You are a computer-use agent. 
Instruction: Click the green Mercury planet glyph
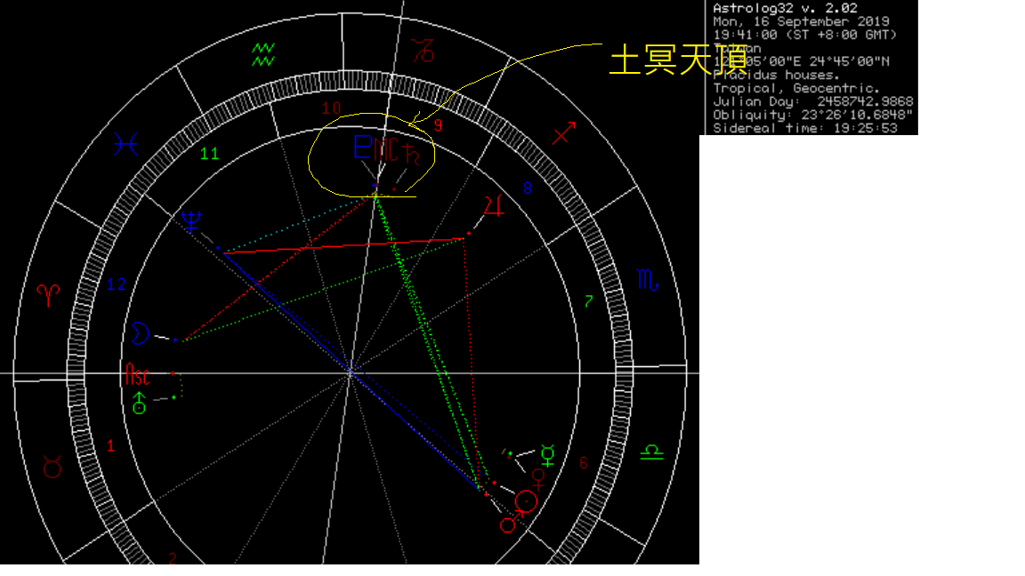pyautogui.click(x=548, y=455)
